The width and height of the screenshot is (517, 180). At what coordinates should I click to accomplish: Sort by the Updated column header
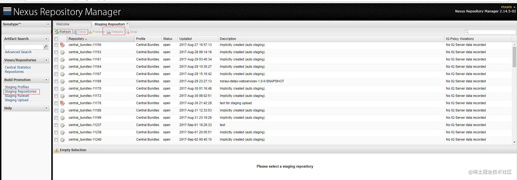(x=198, y=39)
